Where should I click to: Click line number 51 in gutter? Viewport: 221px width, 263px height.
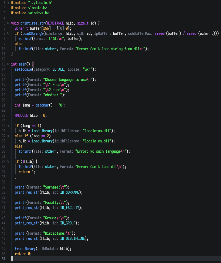[x=4, y=259]
